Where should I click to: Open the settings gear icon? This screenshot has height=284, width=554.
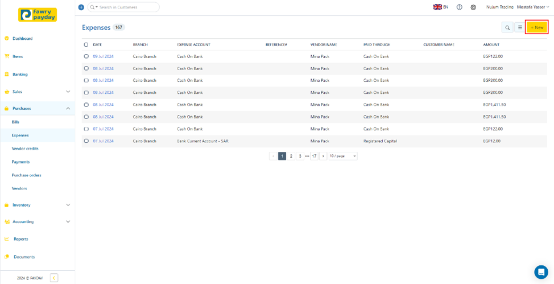(473, 7)
